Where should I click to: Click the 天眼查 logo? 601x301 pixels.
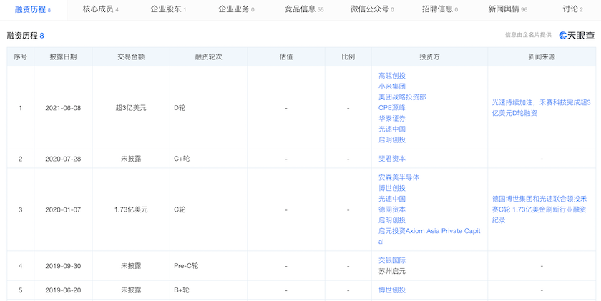577,35
